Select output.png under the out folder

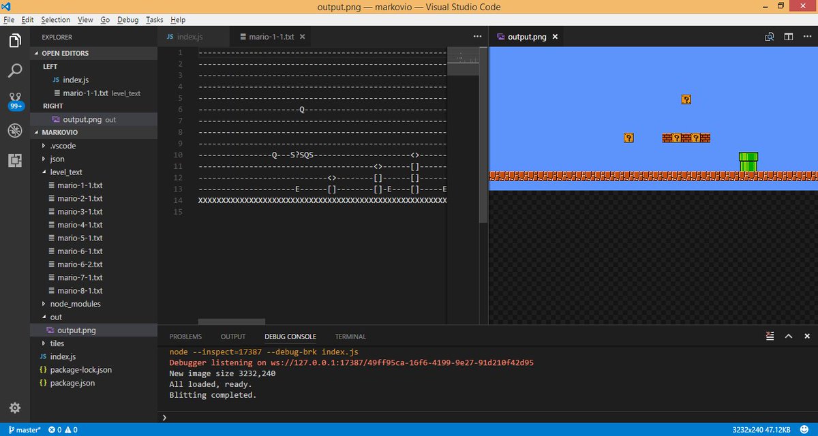coord(94,330)
